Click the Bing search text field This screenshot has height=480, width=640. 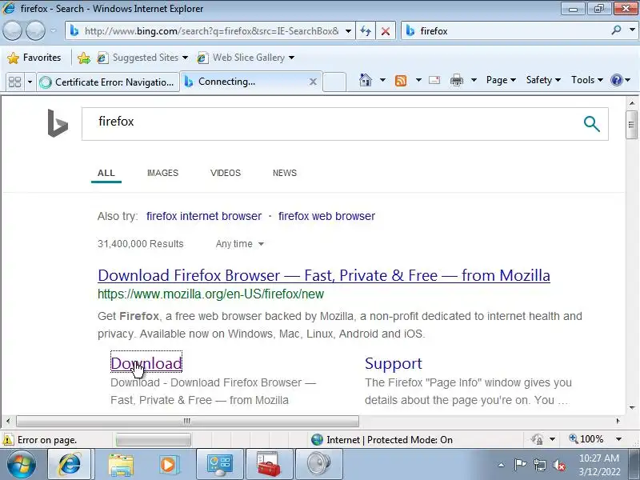[x=329, y=124]
